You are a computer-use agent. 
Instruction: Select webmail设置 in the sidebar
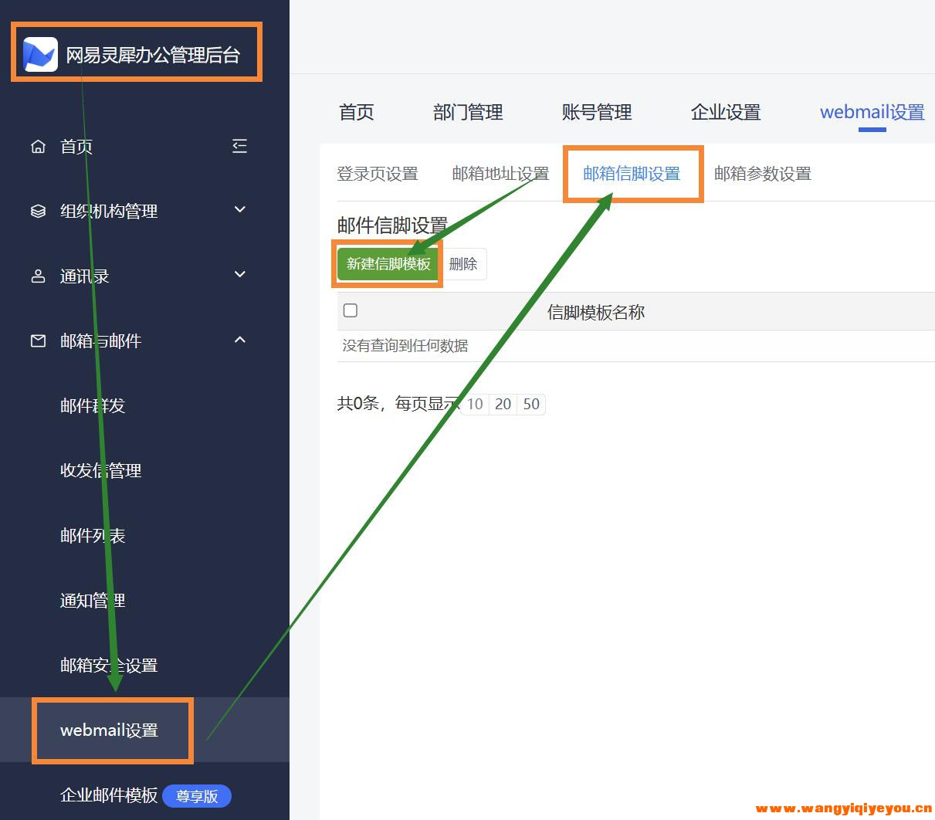tap(109, 730)
